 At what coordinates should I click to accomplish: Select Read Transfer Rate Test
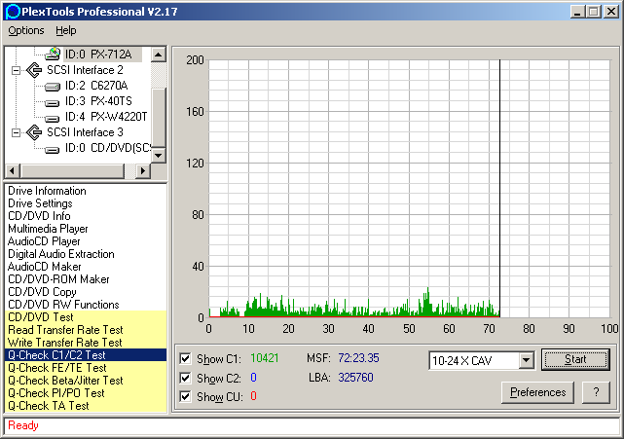[x=86, y=330]
